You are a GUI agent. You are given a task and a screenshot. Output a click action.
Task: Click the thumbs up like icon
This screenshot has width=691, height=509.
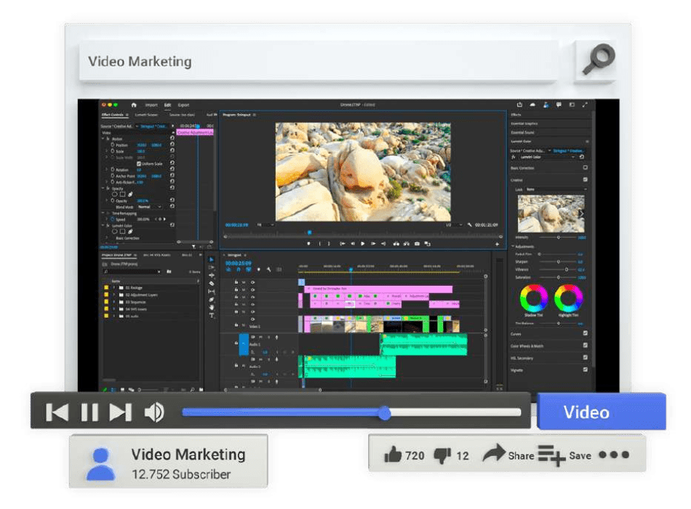pyautogui.click(x=393, y=455)
